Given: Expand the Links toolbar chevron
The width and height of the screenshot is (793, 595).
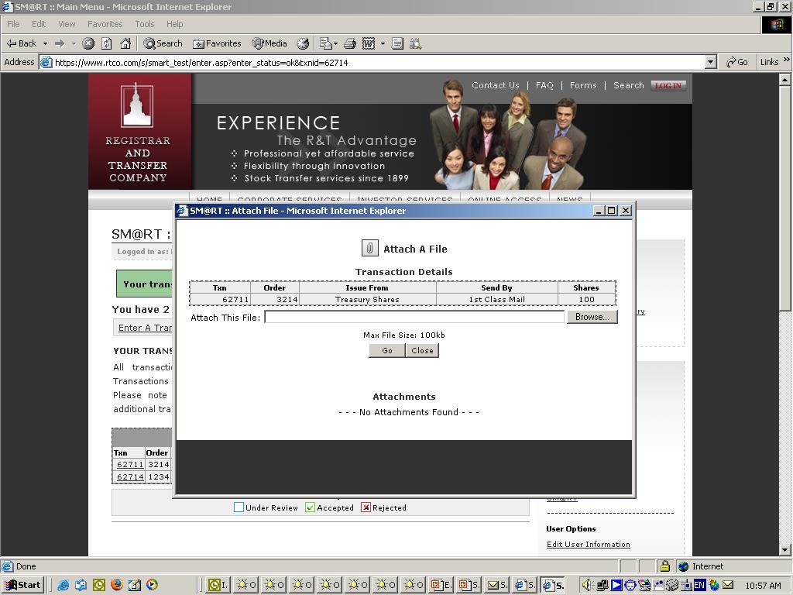Looking at the screenshot, I should [x=787, y=60].
